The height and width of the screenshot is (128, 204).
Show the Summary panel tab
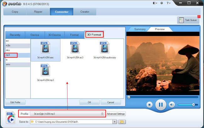tap(140, 29)
